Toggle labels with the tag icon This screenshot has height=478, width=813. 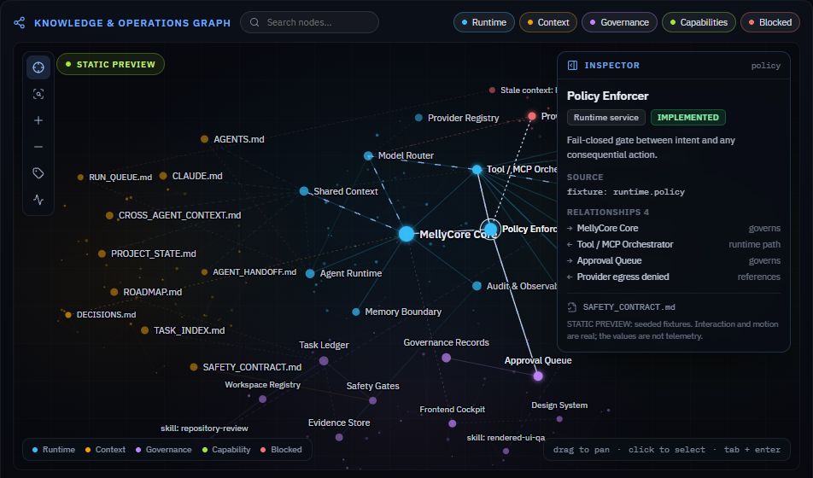38,173
